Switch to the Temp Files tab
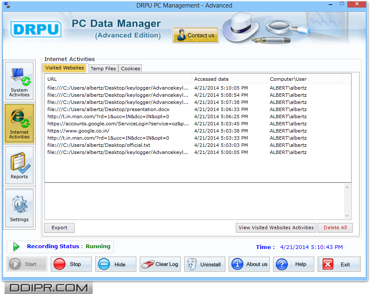This screenshot has height=294, width=370. 103,69
